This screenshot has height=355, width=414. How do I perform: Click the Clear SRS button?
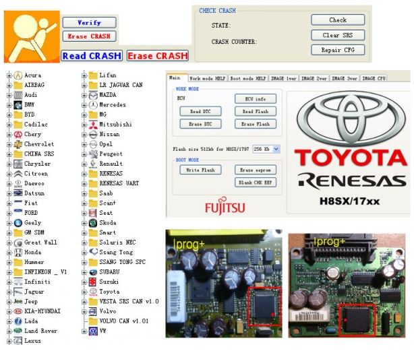pos(338,35)
